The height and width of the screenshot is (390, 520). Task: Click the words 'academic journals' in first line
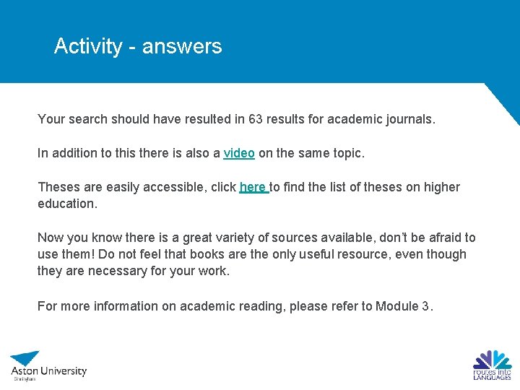381,119
